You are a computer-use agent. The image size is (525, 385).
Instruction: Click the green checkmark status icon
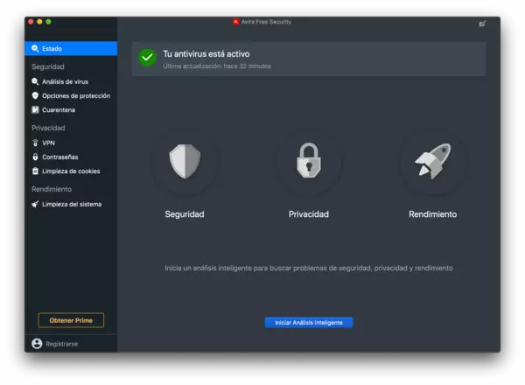(x=147, y=58)
